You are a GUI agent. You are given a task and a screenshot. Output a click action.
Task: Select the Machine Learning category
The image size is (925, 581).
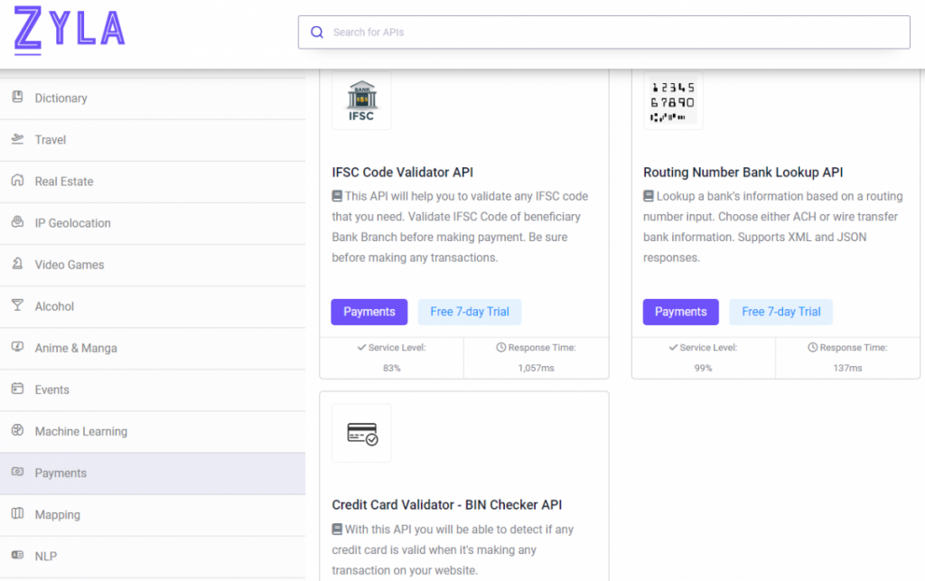(x=152, y=432)
